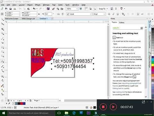
Task: Select the Pick tool in the toolbox
Action: (x=2, y=19)
